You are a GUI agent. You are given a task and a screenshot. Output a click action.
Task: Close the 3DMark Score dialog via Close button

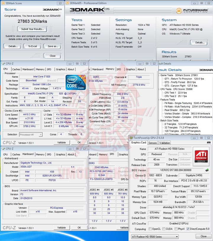coord(52,56)
